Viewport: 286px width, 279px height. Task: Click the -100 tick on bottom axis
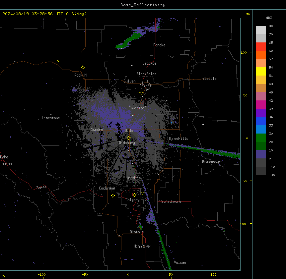(x=41, y=274)
